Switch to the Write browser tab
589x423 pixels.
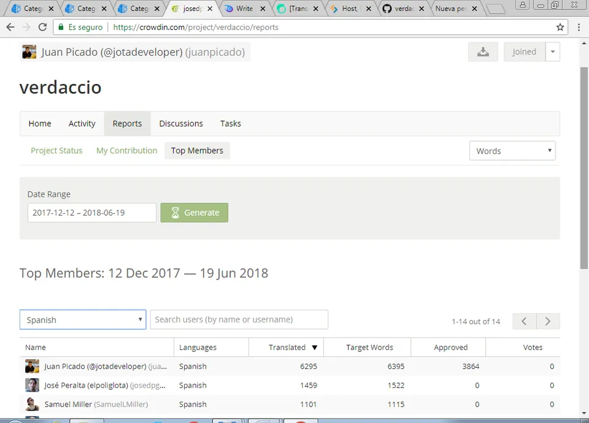coord(244,8)
